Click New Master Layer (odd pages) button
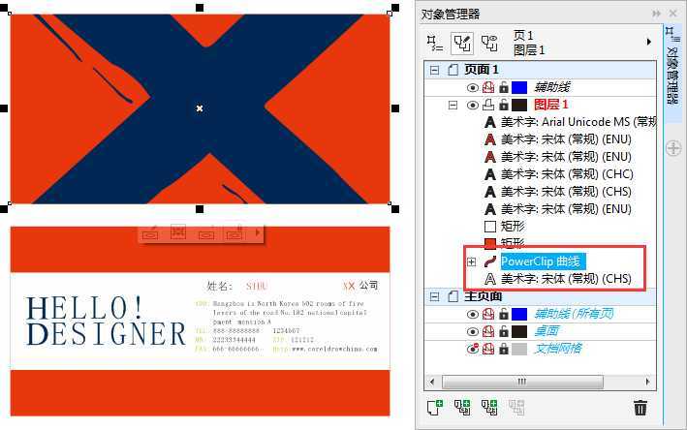The width and height of the screenshot is (687, 430). pos(489,408)
